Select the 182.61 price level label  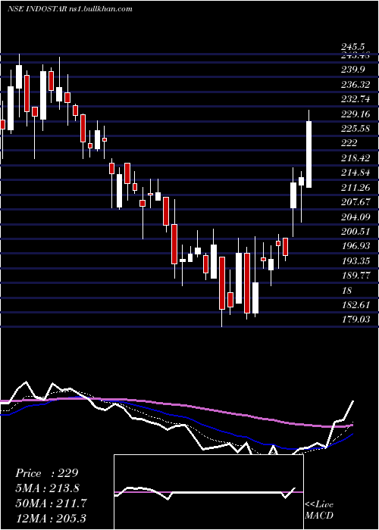click(x=356, y=305)
